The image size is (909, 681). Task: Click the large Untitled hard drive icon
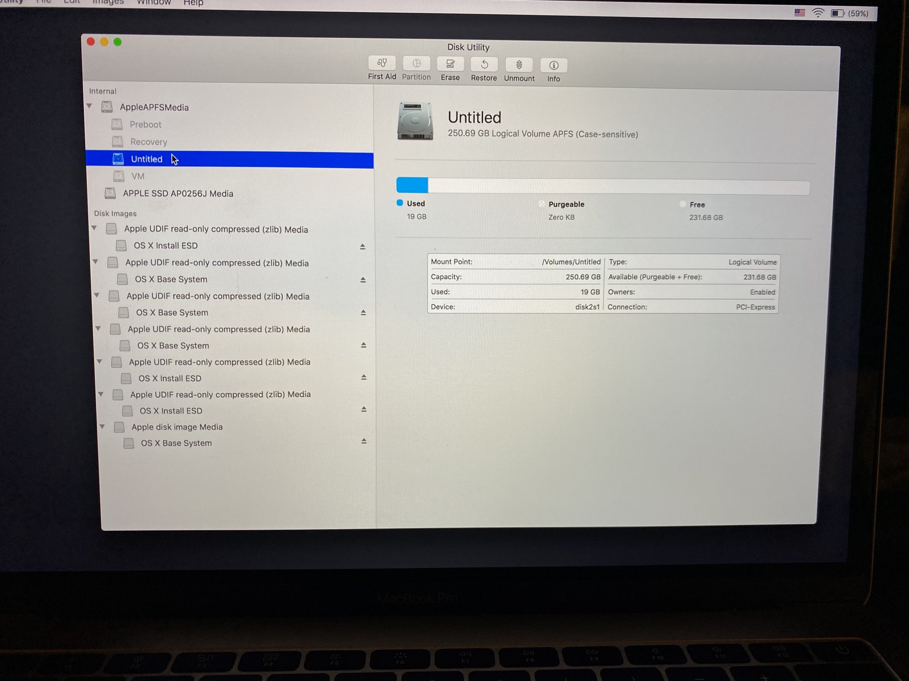tap(415, 121)
